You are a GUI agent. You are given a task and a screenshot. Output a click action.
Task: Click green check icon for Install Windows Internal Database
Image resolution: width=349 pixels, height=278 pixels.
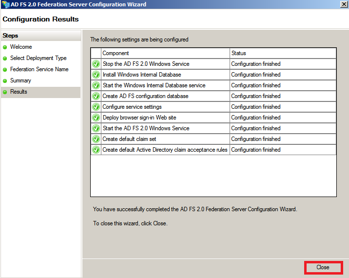[x=96, y=75]
